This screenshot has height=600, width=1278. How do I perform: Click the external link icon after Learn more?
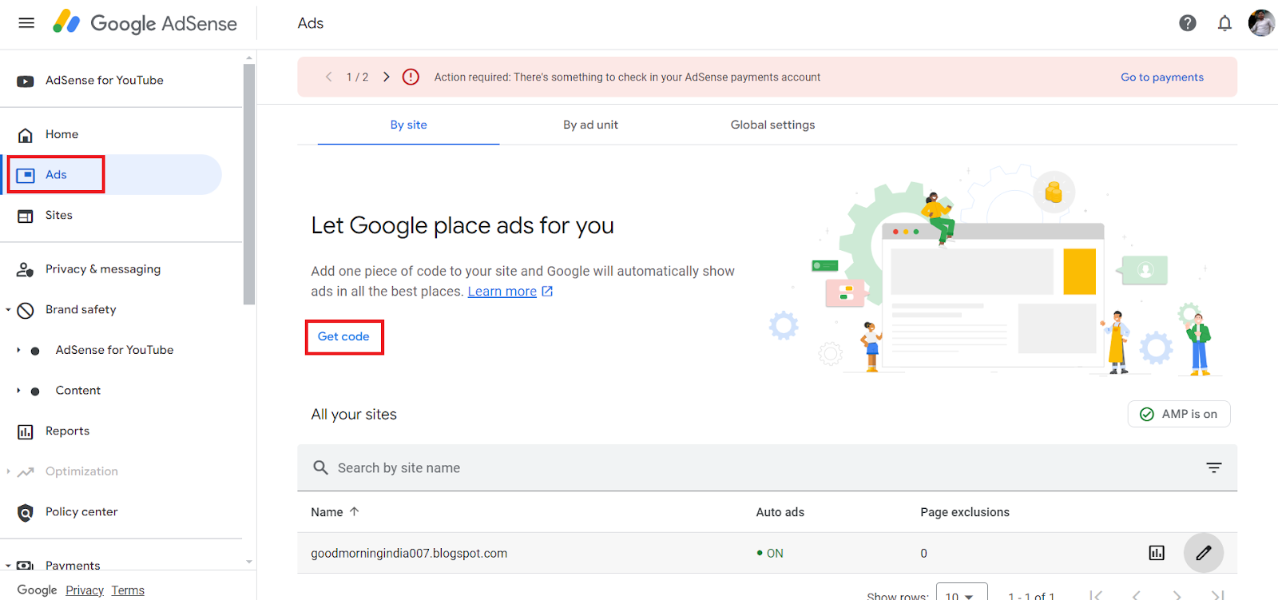click(548, 292)
